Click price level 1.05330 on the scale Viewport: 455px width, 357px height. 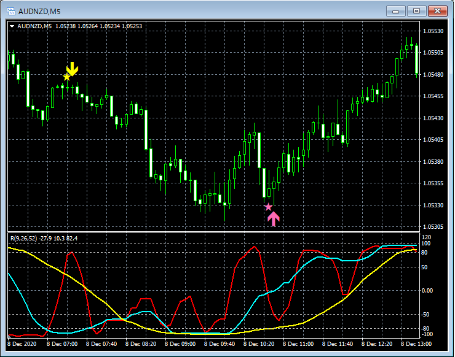[x=433, y=205]
